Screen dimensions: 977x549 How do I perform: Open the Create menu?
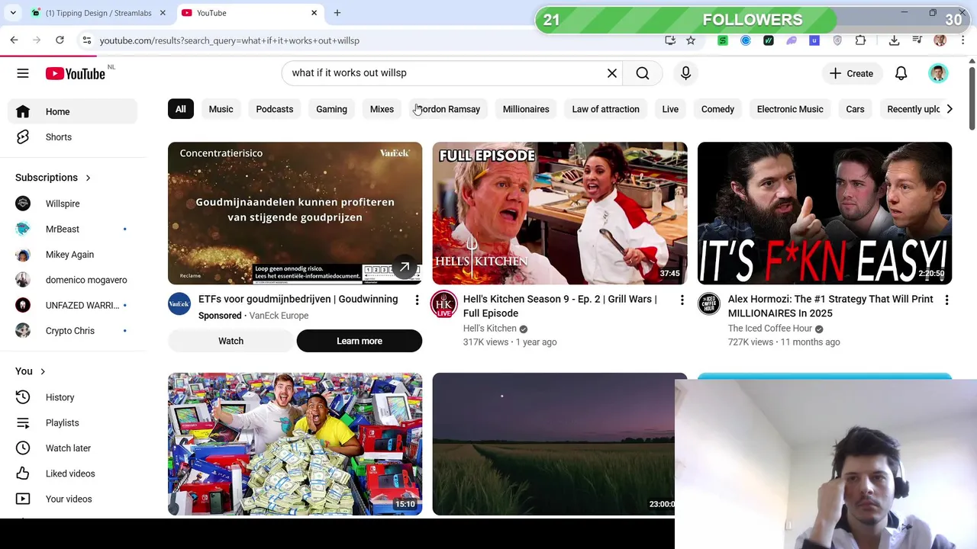click(851, 73)
